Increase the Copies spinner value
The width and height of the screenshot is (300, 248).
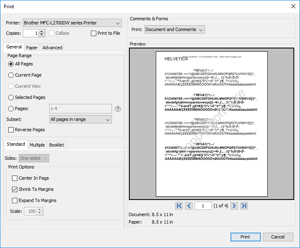(42, 31)
